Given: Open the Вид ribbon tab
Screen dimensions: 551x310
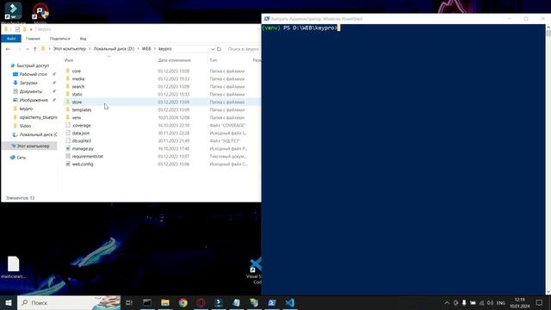Looking at the screenshot, I should pos(83,38).
